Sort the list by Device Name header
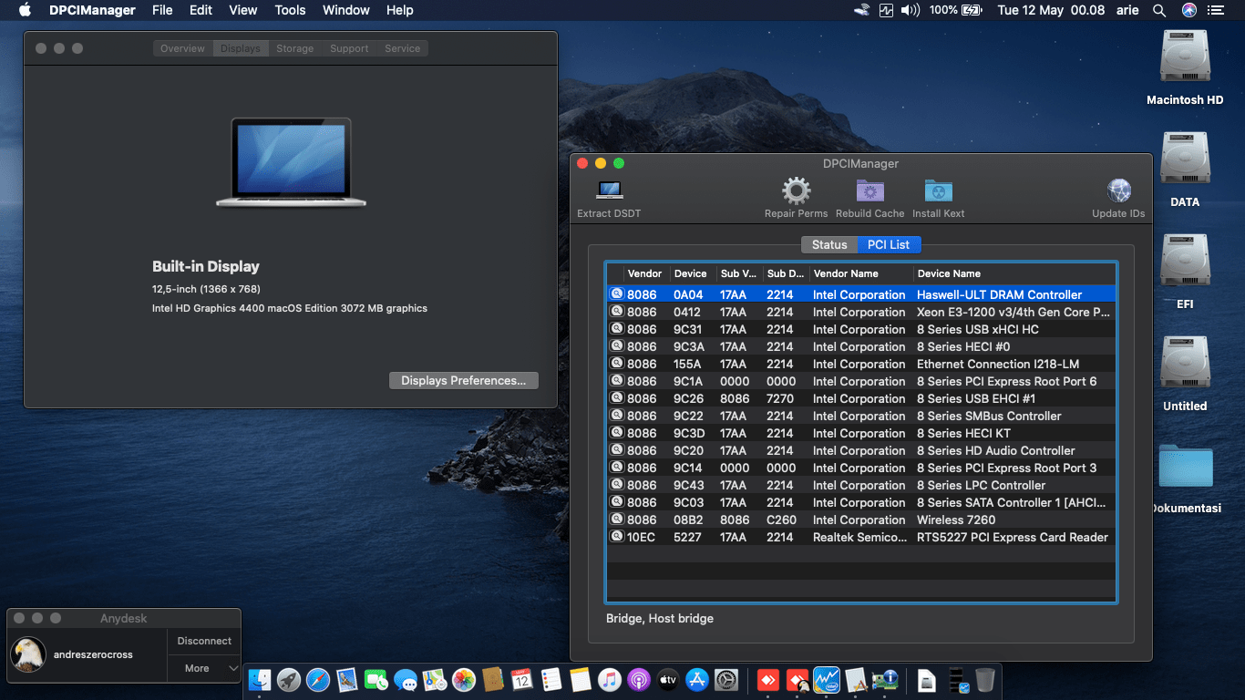This screenshot has height=700, width=1245. [1013, 273]
